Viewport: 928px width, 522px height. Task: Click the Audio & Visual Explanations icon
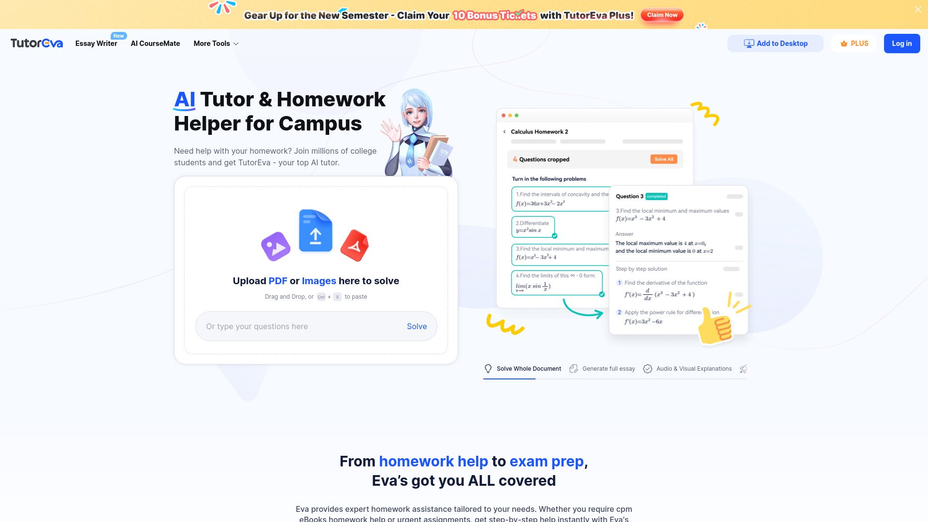(x=648, y=368)
